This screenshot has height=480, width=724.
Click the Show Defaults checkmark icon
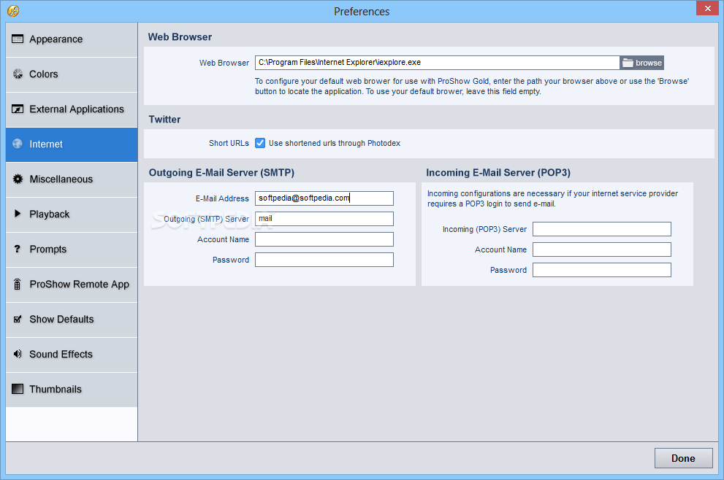18,319
